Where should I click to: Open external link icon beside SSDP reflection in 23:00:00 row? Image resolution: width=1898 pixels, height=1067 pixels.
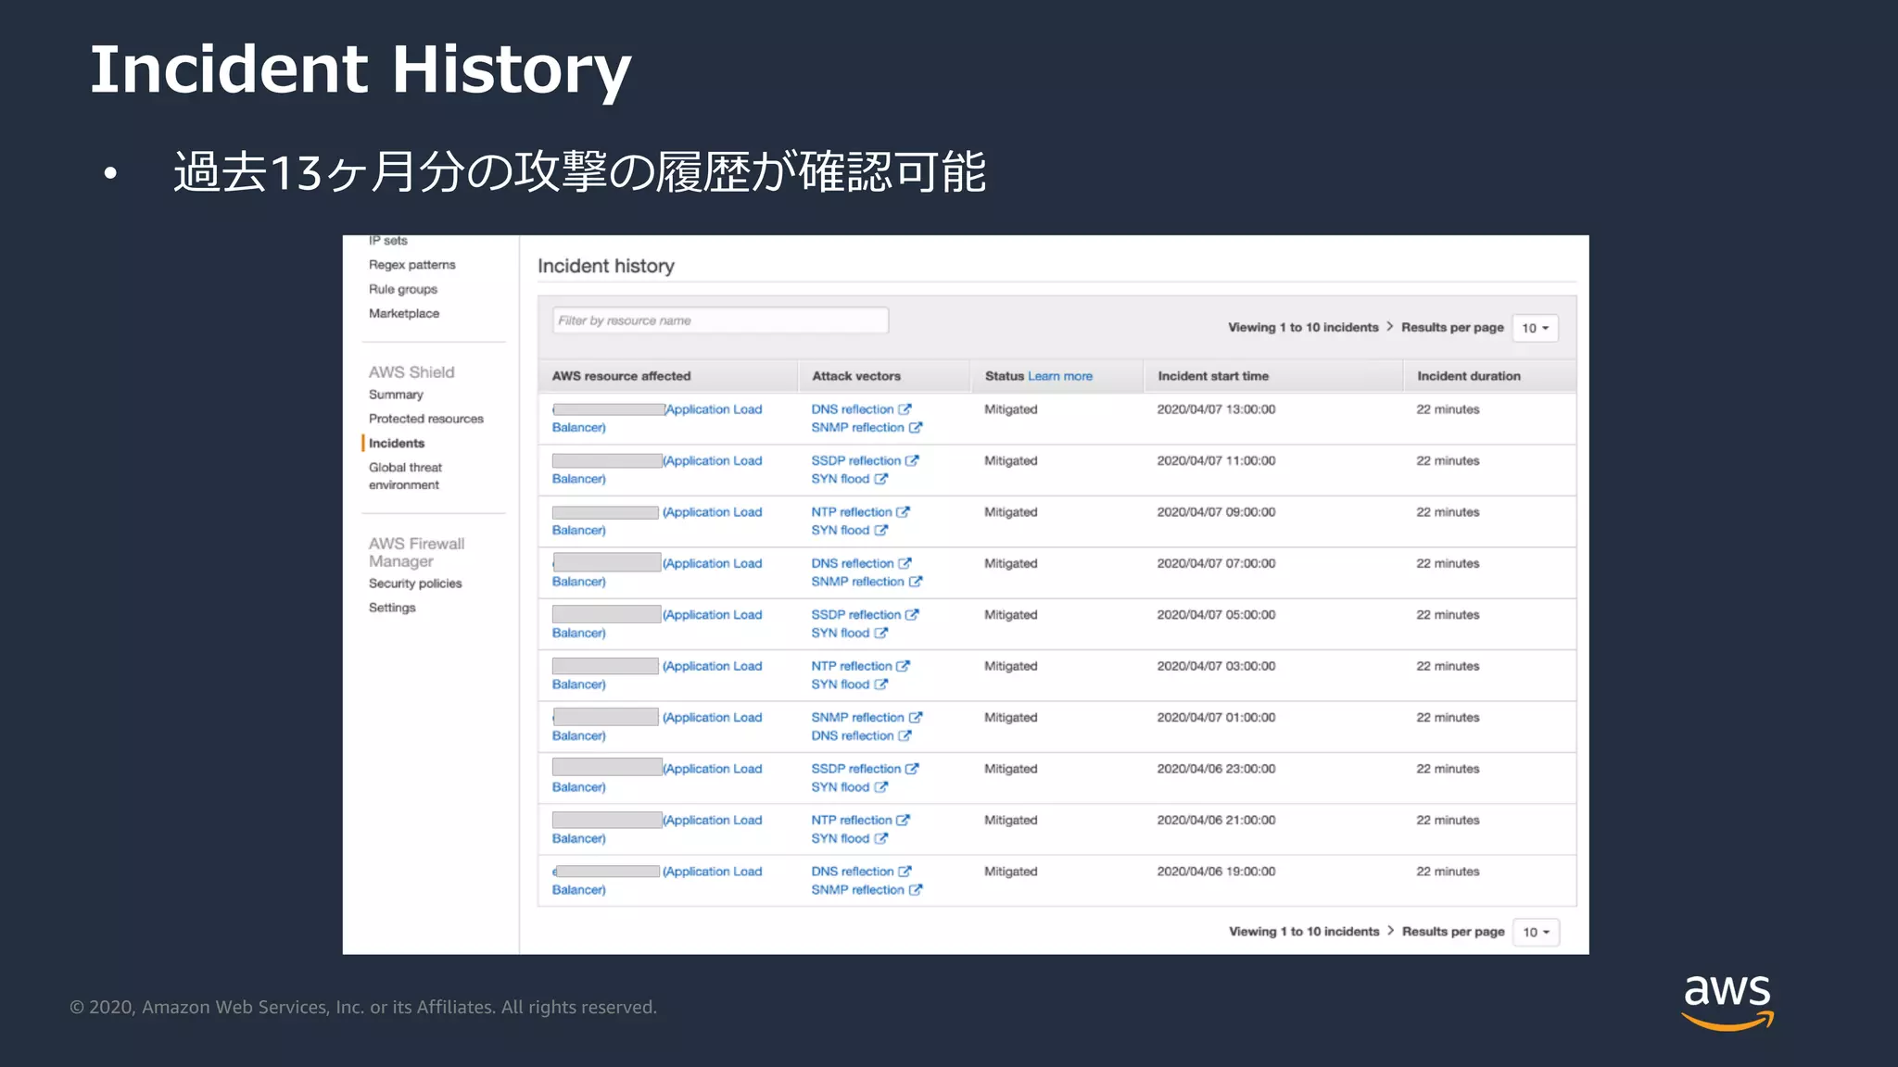[x=912, y=769]
